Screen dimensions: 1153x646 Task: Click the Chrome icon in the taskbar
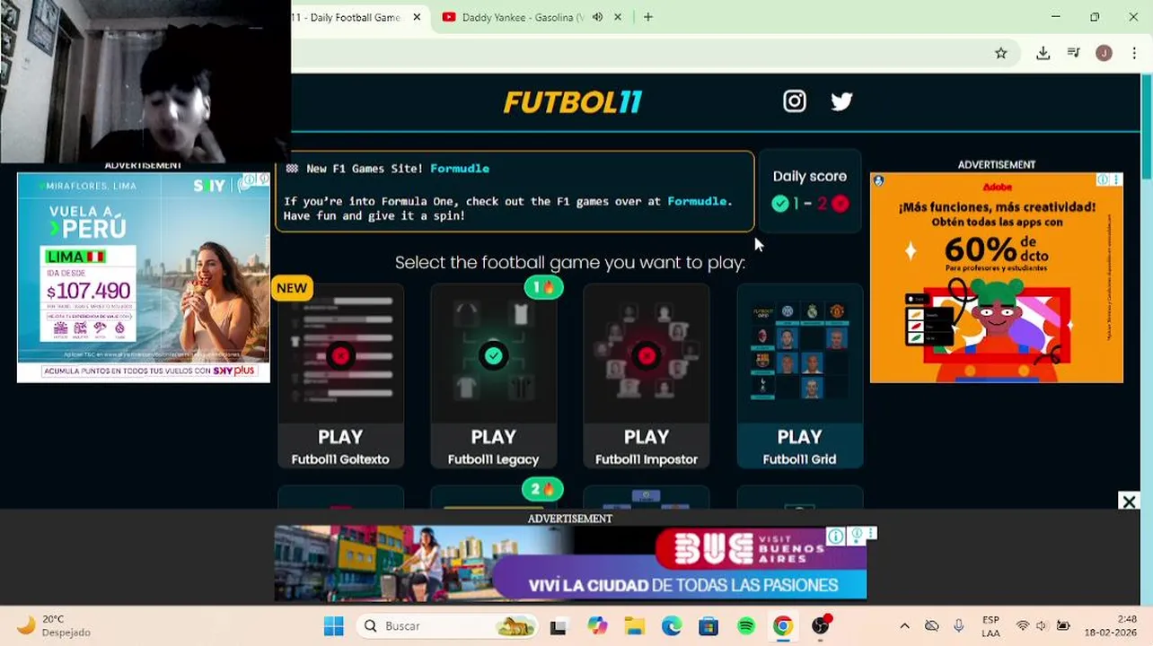point(783,626)
